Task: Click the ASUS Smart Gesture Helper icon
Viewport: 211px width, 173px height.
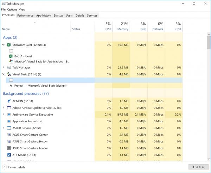Action: pyautogui.click(x=9, y=141)
